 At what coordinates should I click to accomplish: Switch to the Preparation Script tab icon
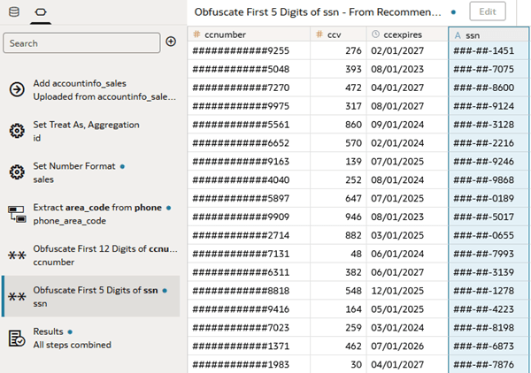click(x=41, y=12)
